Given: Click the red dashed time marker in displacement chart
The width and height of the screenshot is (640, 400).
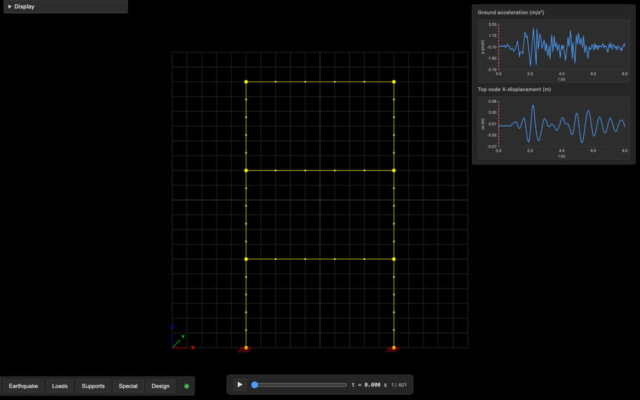Looking at the screenshot, I should coord(499,124).
